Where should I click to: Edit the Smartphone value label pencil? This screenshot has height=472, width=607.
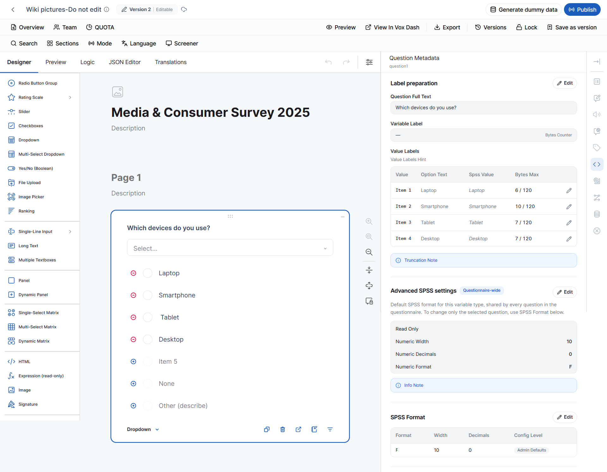click(x=569, y=206)
